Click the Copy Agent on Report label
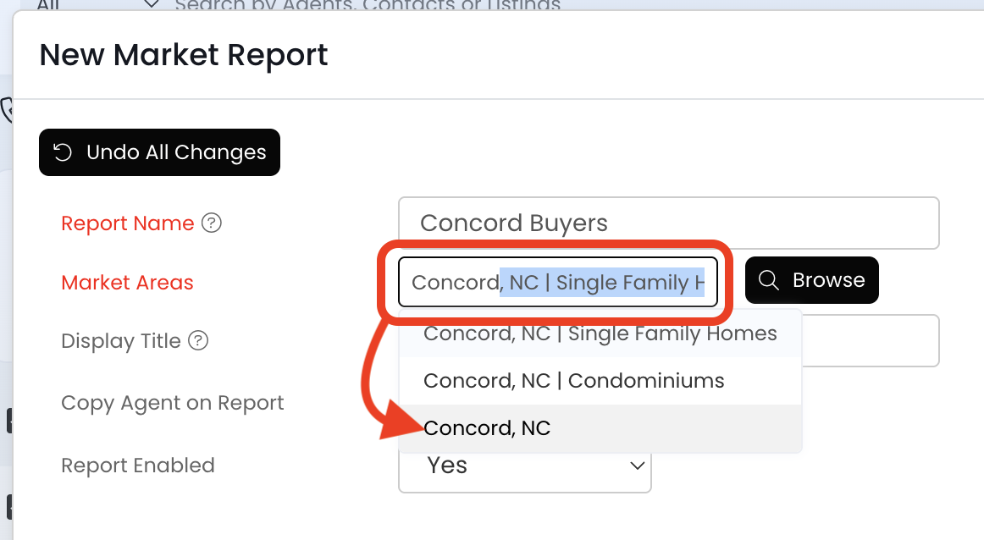984x540 pixels. (172, 403)
